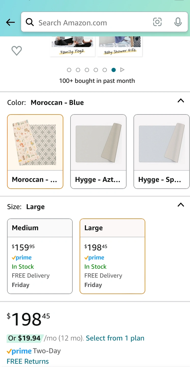Choose the Hygge - Azt... color swatch
Viewport: 190px width, 367px height.
point(98,151)
